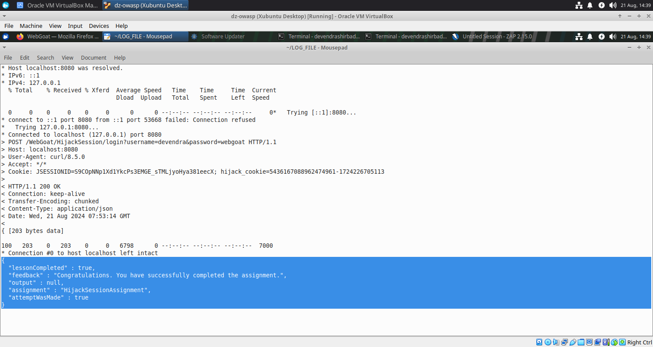
Task: Click the host panel notification bell icon
Action: tap(590, 5)
